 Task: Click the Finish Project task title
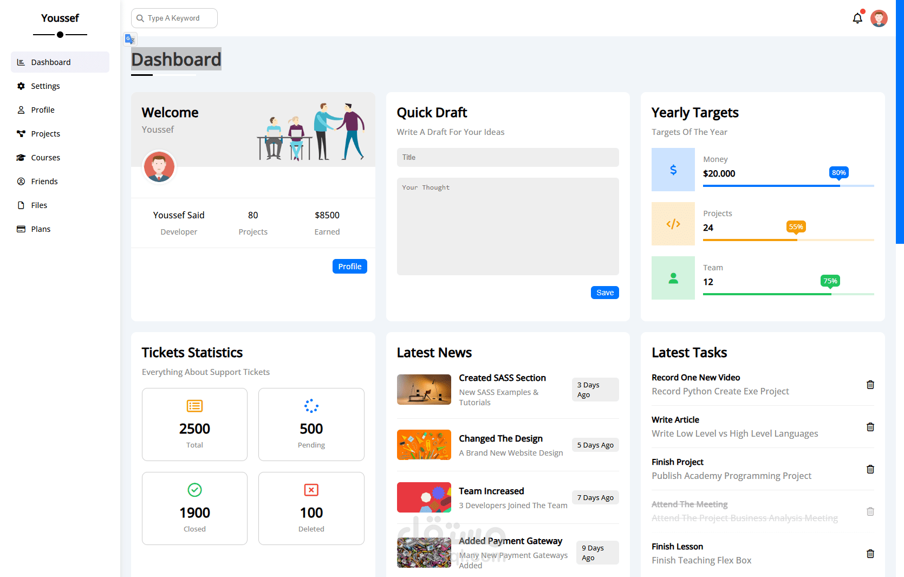(678, 462)
